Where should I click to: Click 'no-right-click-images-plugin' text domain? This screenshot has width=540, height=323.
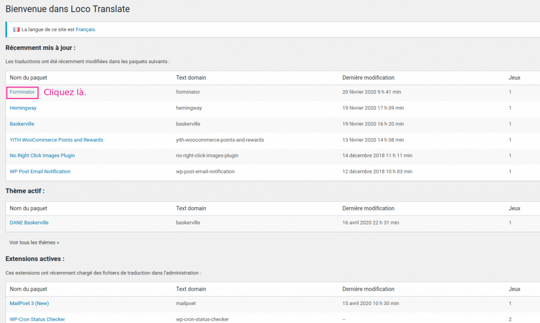(x=207, y=155)
